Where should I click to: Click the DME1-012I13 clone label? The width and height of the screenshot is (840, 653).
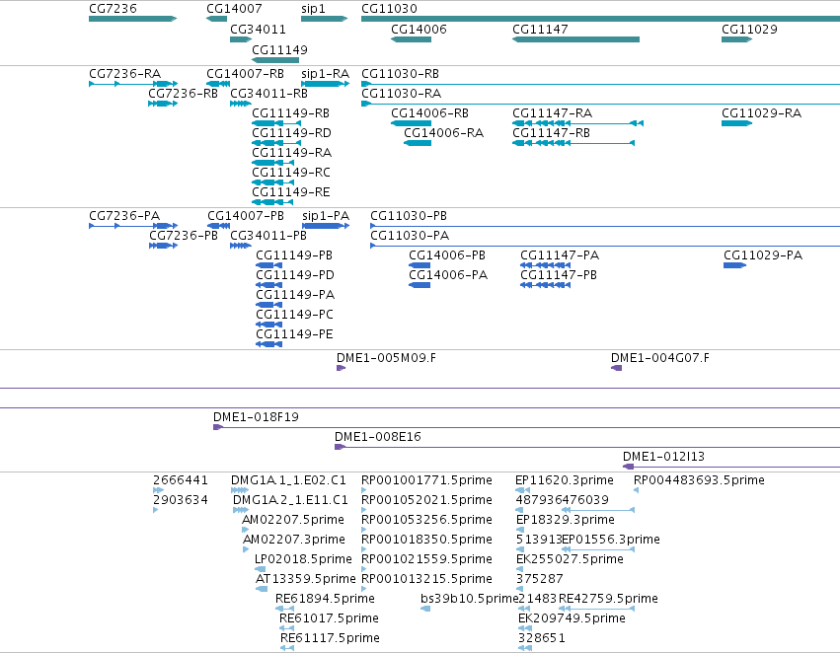click(x=663, y=457)
